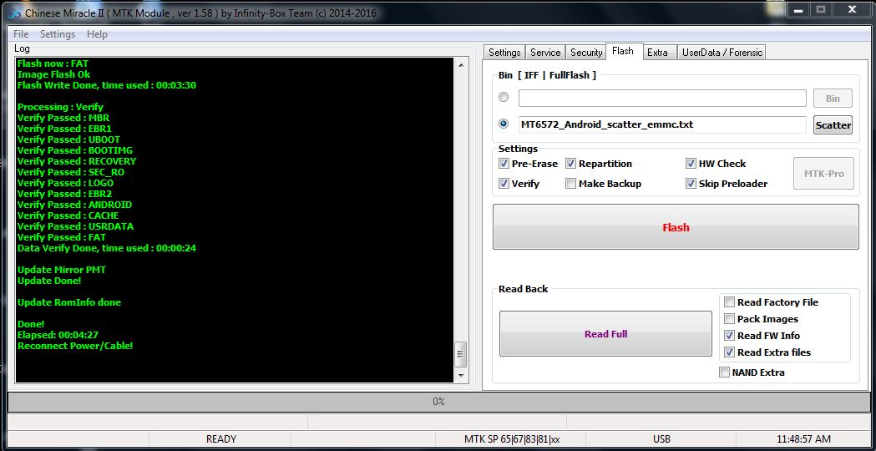Select the Flash tab

click(623, 51)
